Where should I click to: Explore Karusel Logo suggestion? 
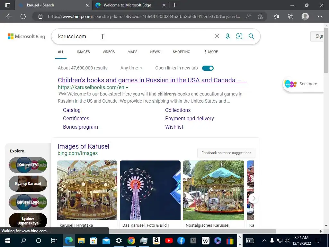pos(28,202)
